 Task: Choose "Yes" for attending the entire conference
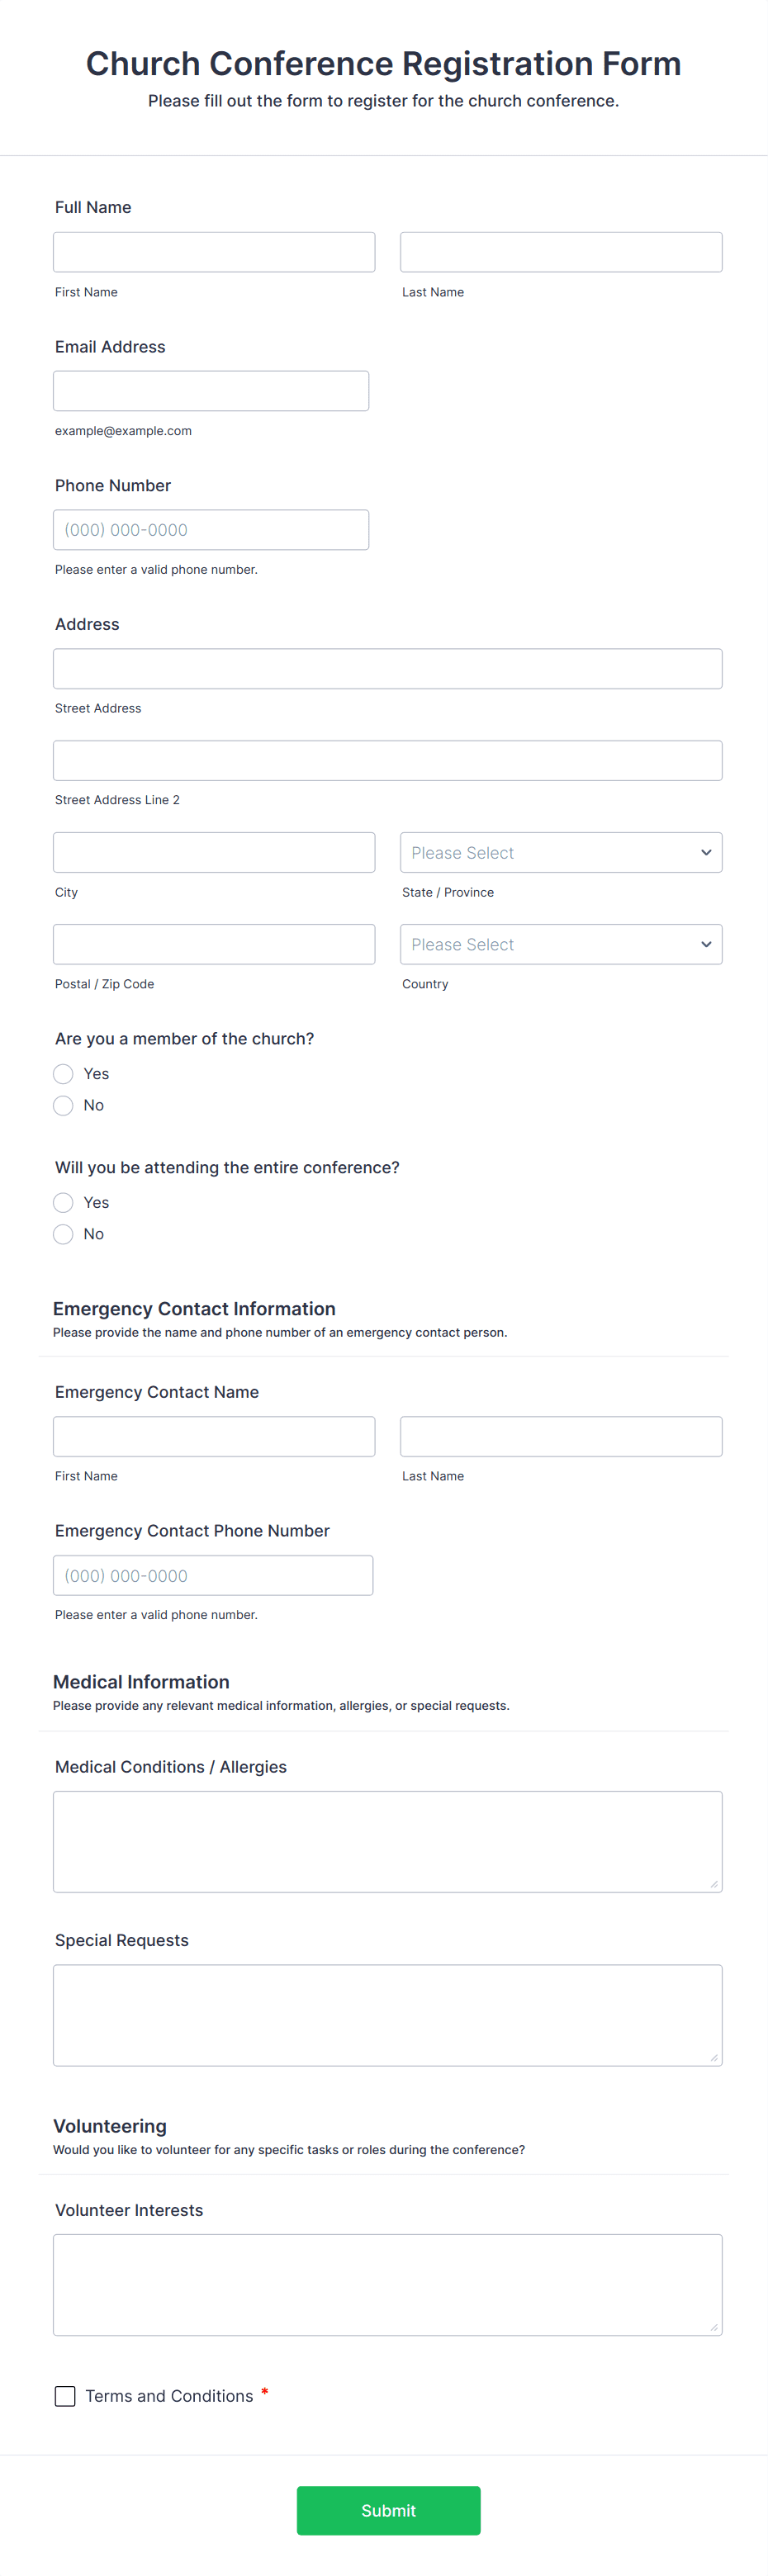(x=63, y=1202)
